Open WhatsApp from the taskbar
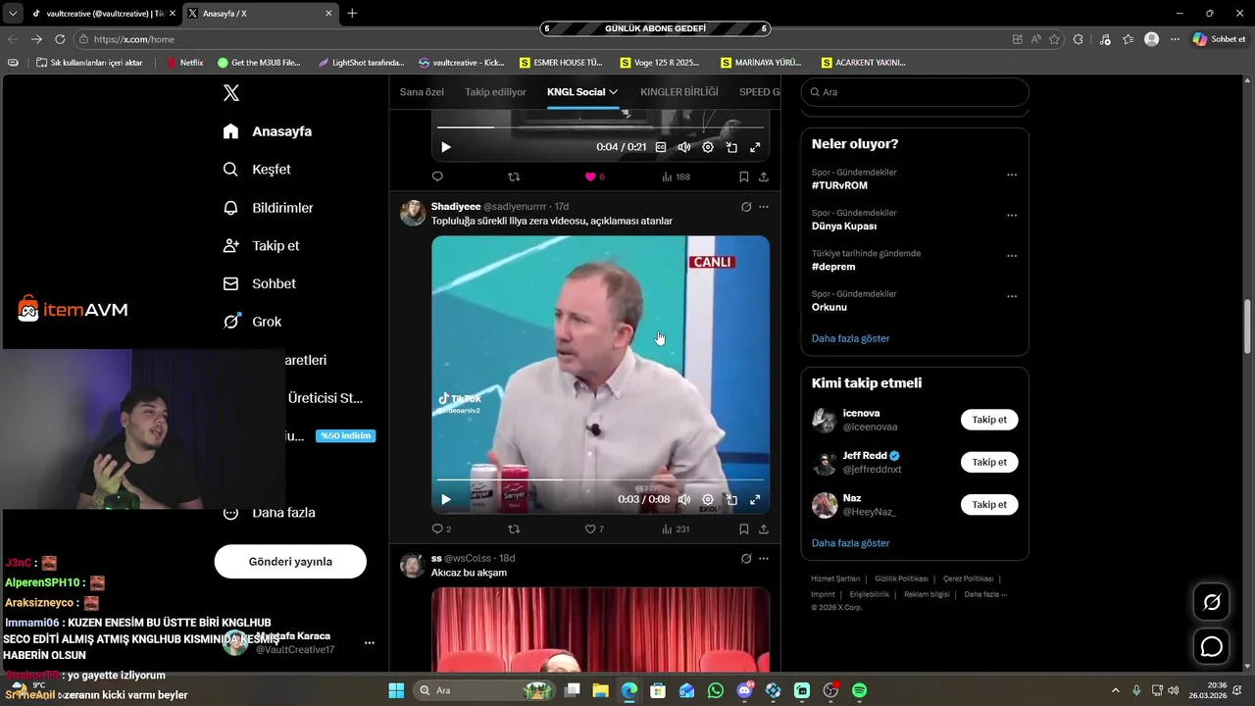This screenshot has height=706, width=1255. [x=716, y=690]
